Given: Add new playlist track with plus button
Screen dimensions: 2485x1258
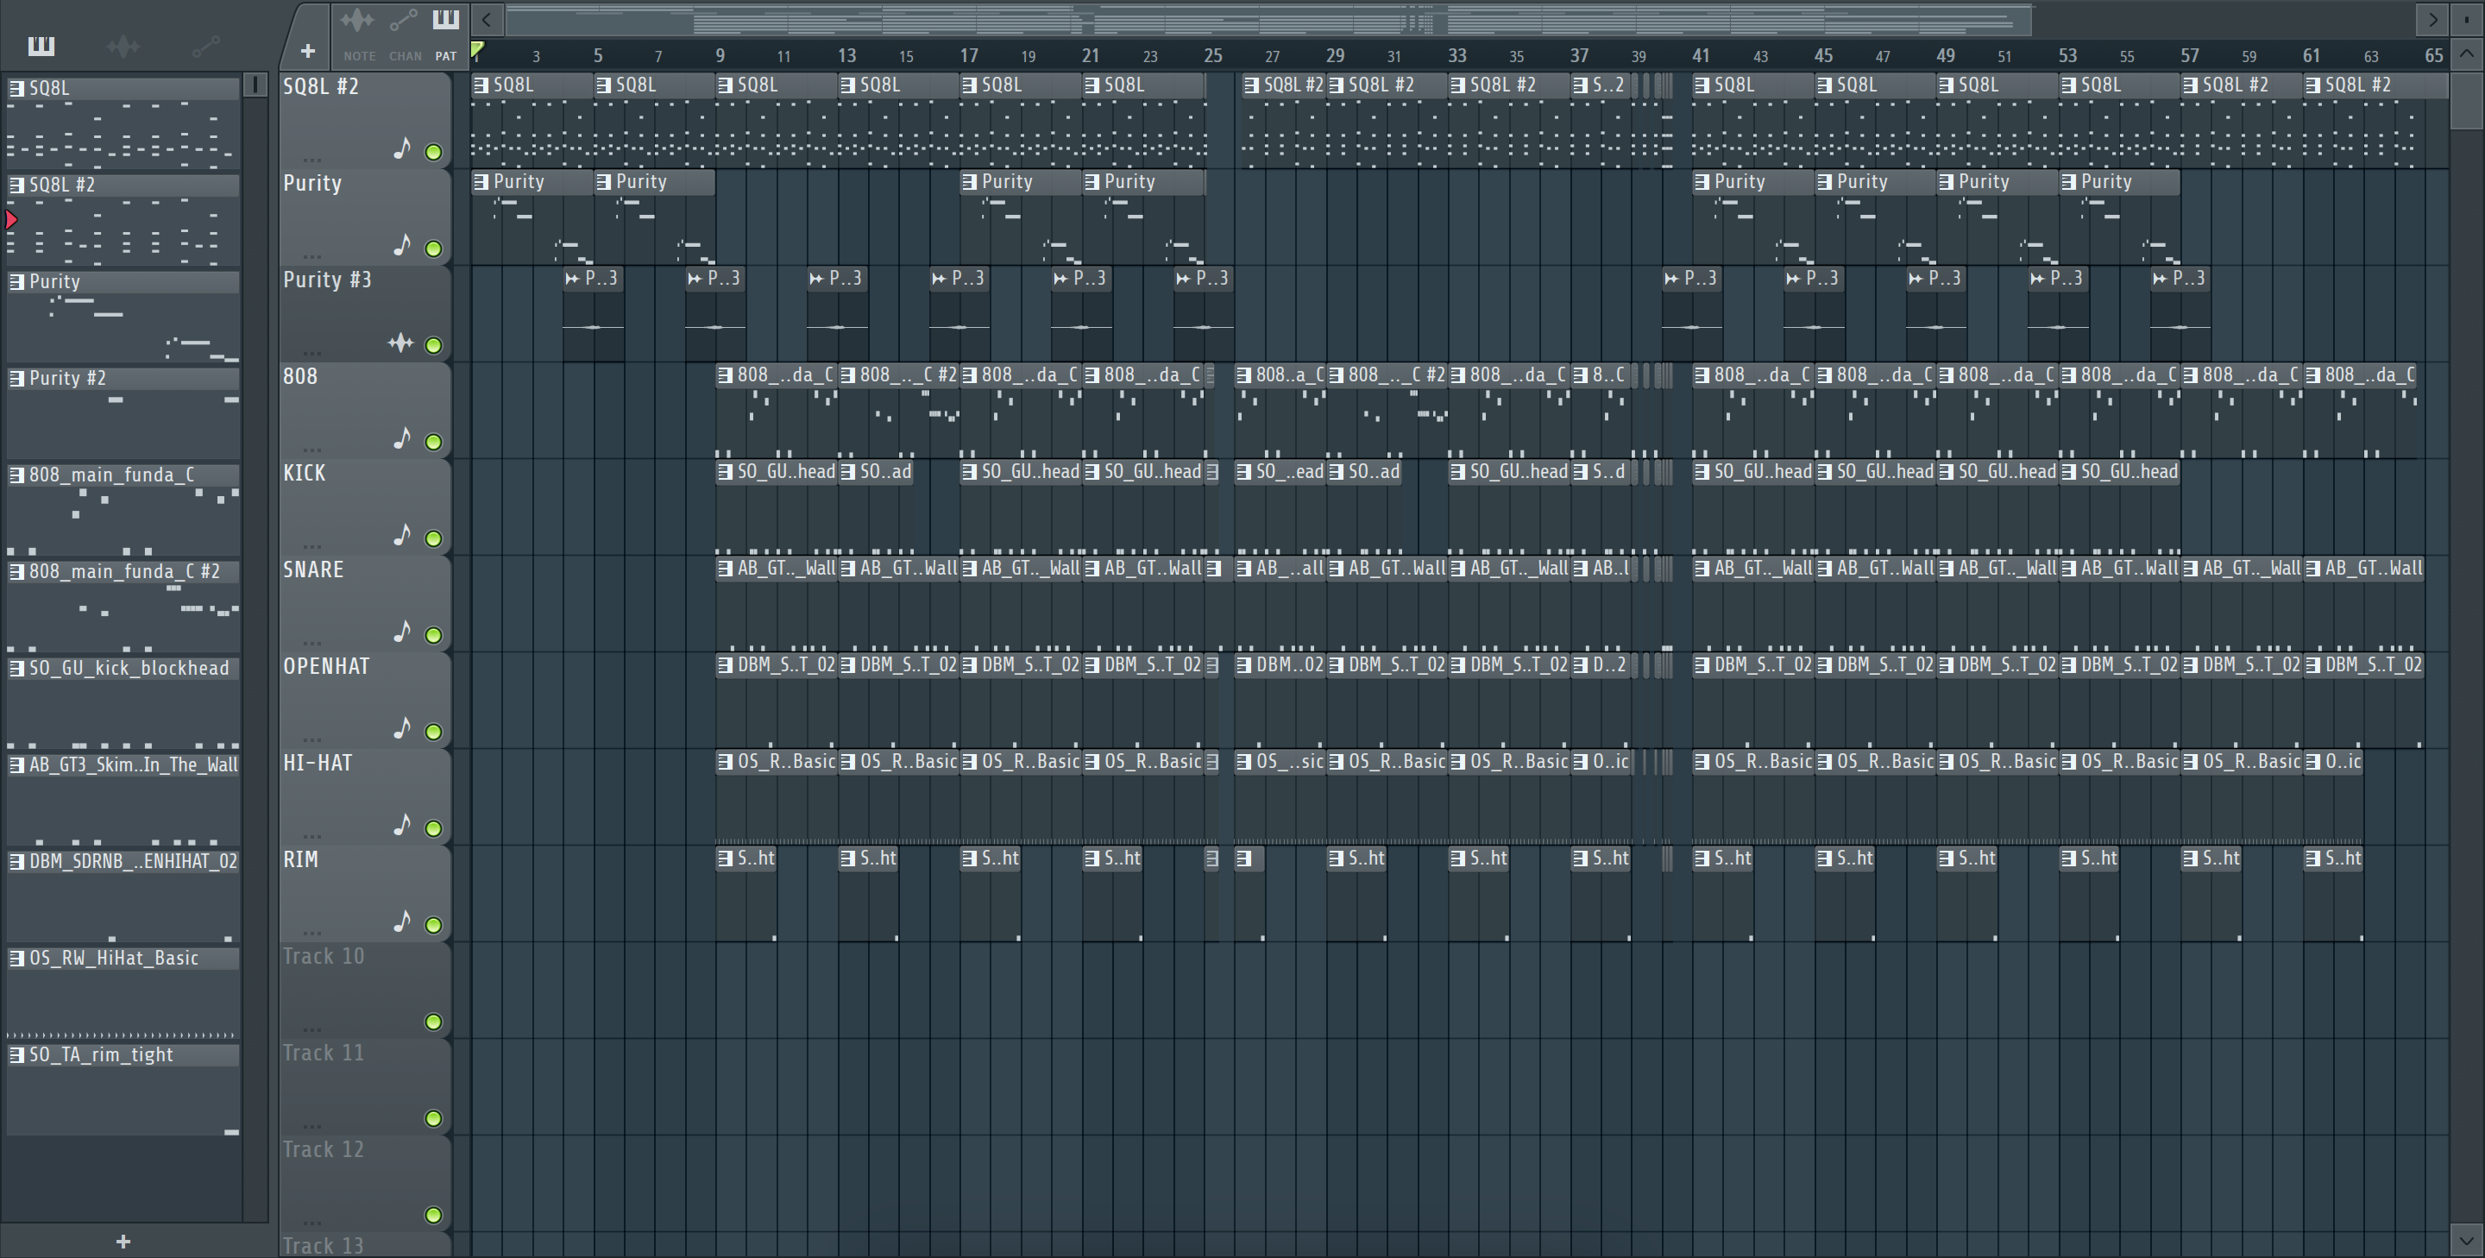Looking at the screenshot, I should (x=308, y=50).
